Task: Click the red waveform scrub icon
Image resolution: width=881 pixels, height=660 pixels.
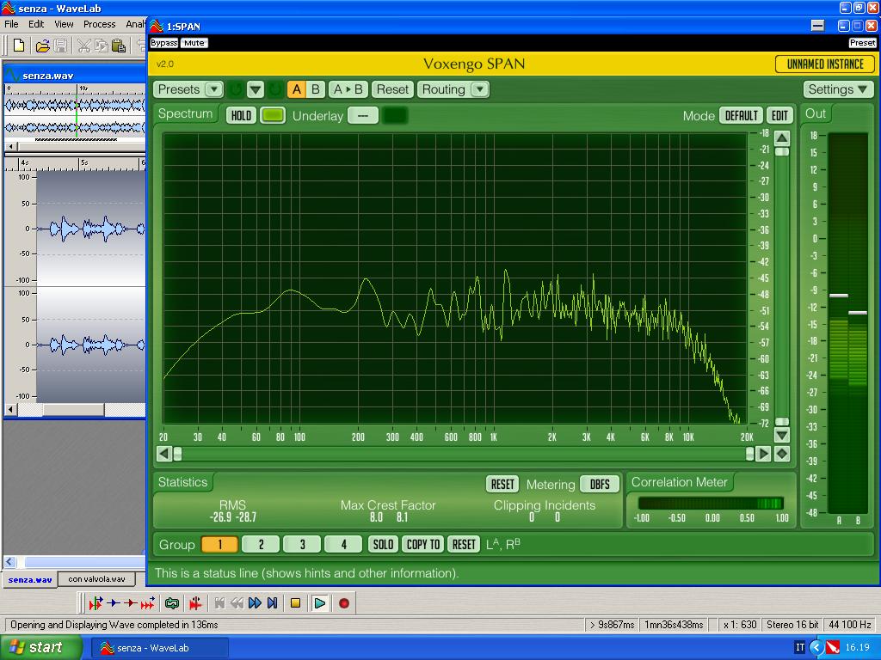Action: click(195, 603)
